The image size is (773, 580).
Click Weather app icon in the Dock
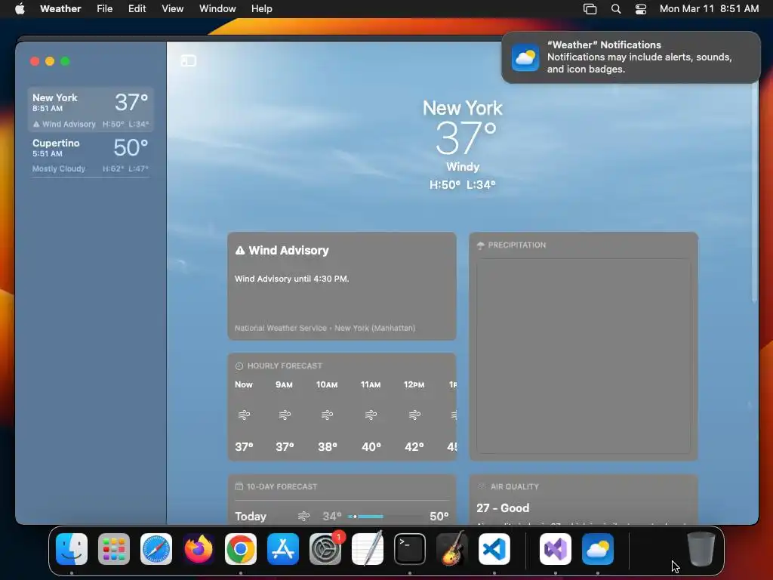[x=598, y=549]
